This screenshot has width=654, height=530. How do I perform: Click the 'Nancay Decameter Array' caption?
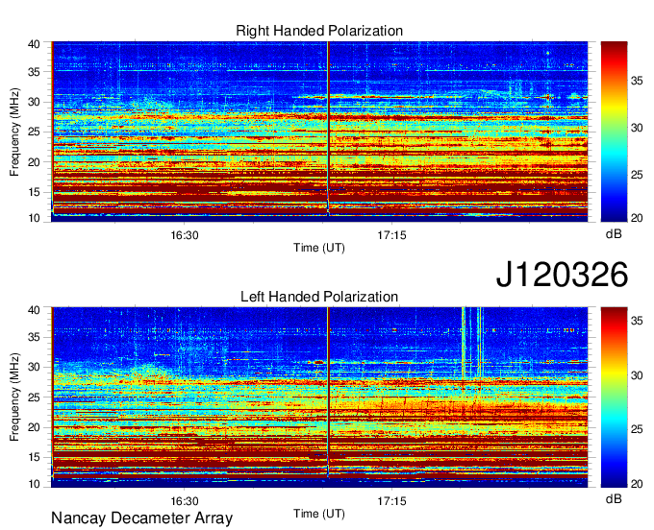click(x=141, y=518)
